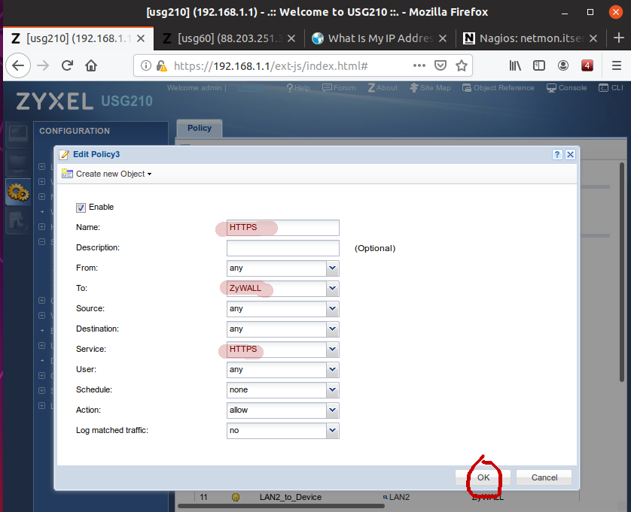Open the To dropdown showing ZyWALL

pos(332,288)
